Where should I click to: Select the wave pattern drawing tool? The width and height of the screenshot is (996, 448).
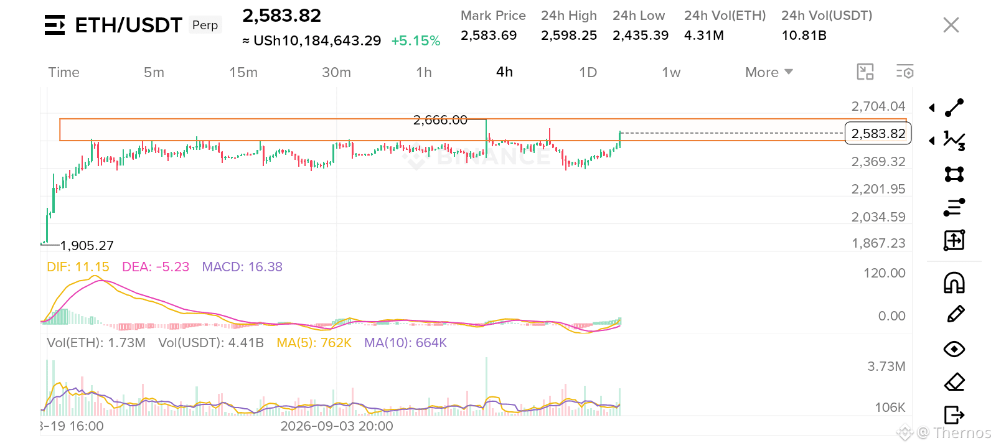click(x=954, y=141)
